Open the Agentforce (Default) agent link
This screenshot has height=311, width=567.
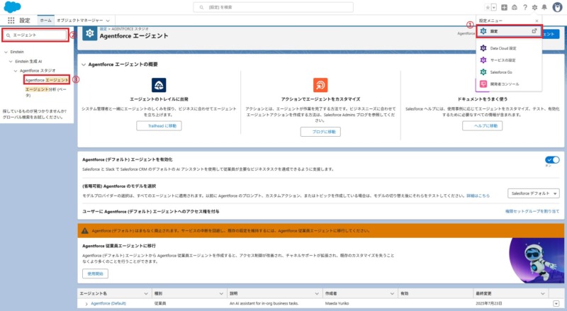click(x=108, y=303)
